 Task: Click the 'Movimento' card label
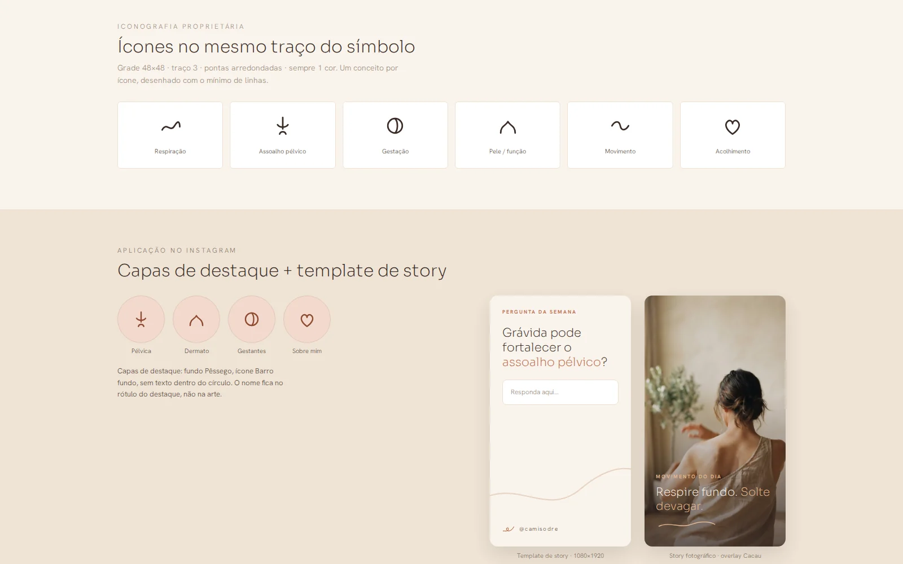tap(620, 151)
